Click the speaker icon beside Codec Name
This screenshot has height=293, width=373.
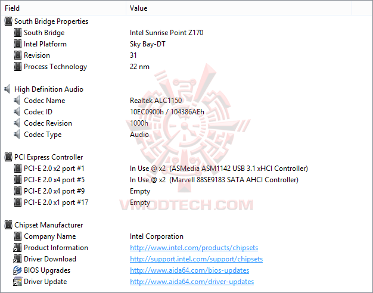click(17, 101)
